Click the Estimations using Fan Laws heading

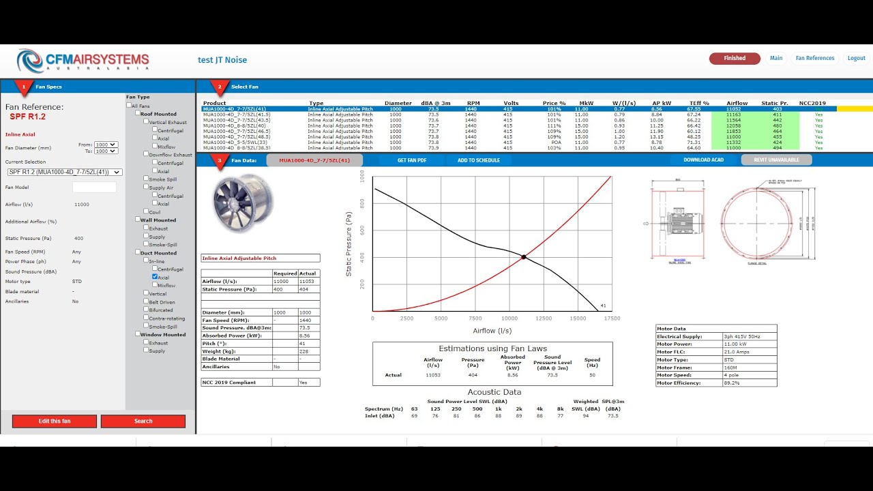click(492, 348)
